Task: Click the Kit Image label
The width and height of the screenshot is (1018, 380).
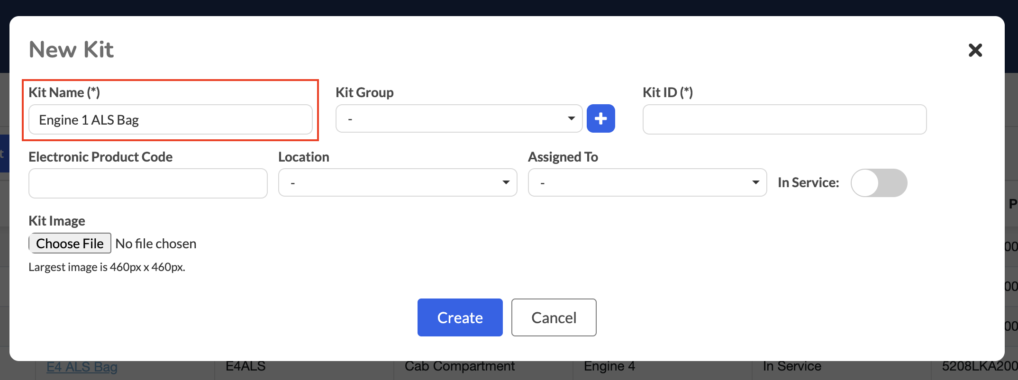Action: [57, 221]
